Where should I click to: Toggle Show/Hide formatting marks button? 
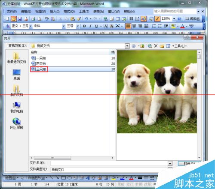[157, 19]
